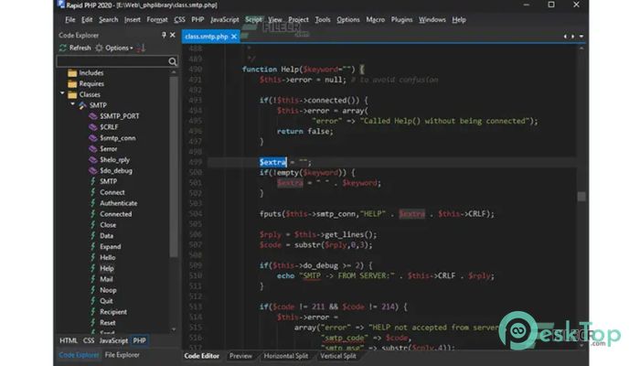Screen dimensions: 640x366
Task: Switch to Vertical Split view
Action: point(338,356)
